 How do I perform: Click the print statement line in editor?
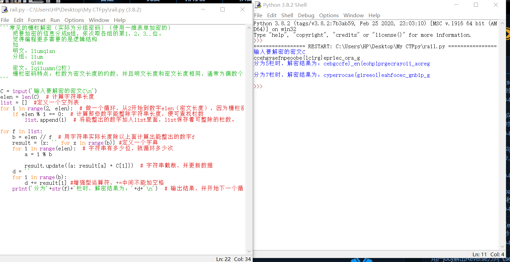[128, 188]
